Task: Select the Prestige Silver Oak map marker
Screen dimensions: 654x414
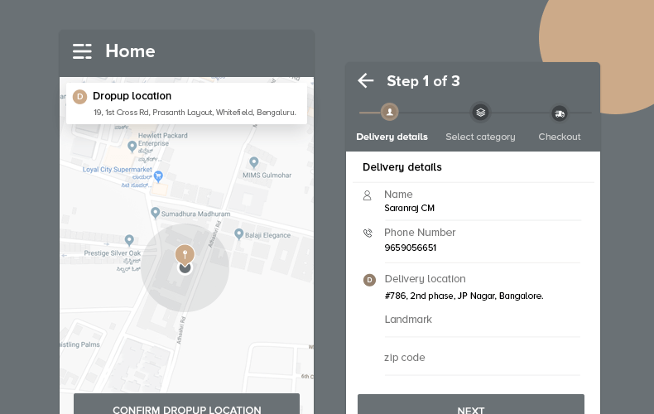Action: [x=129, y=240]
